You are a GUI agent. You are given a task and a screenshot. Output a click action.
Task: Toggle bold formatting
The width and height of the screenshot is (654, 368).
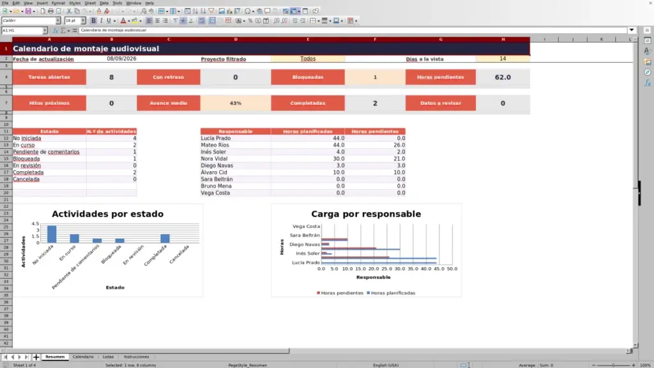[93, 20]
